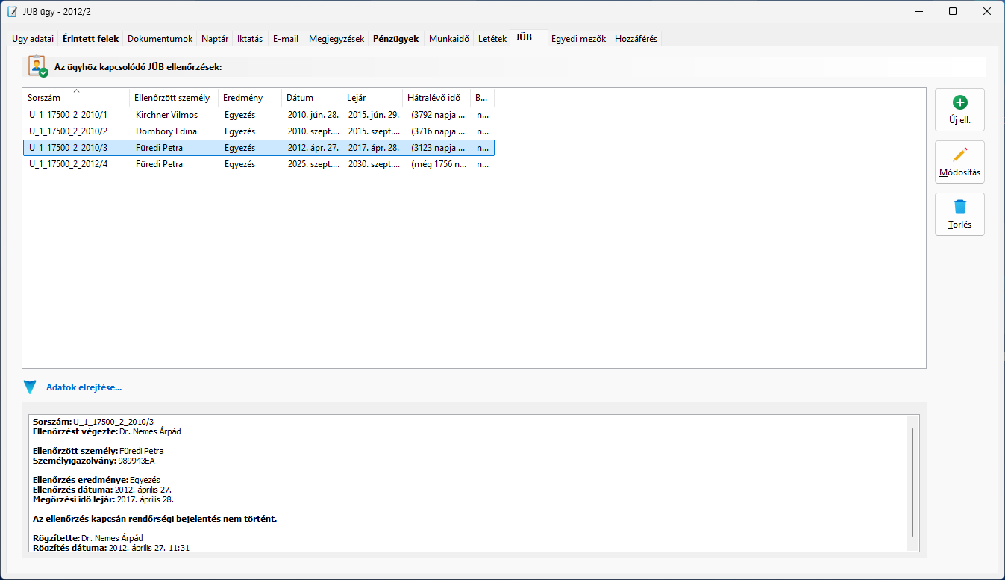The image size is (1005, 580).
Task: Click the details panel vertical scrollbar
Action: tap(912, 481)
